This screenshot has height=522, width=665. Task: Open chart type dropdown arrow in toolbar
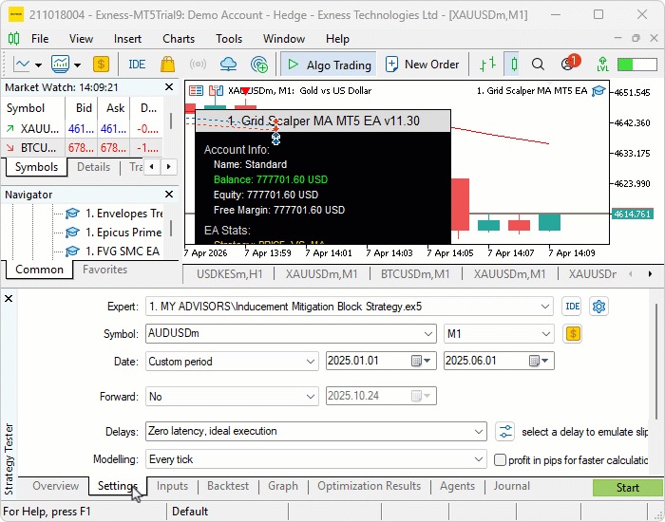click(x=39, y=65)
